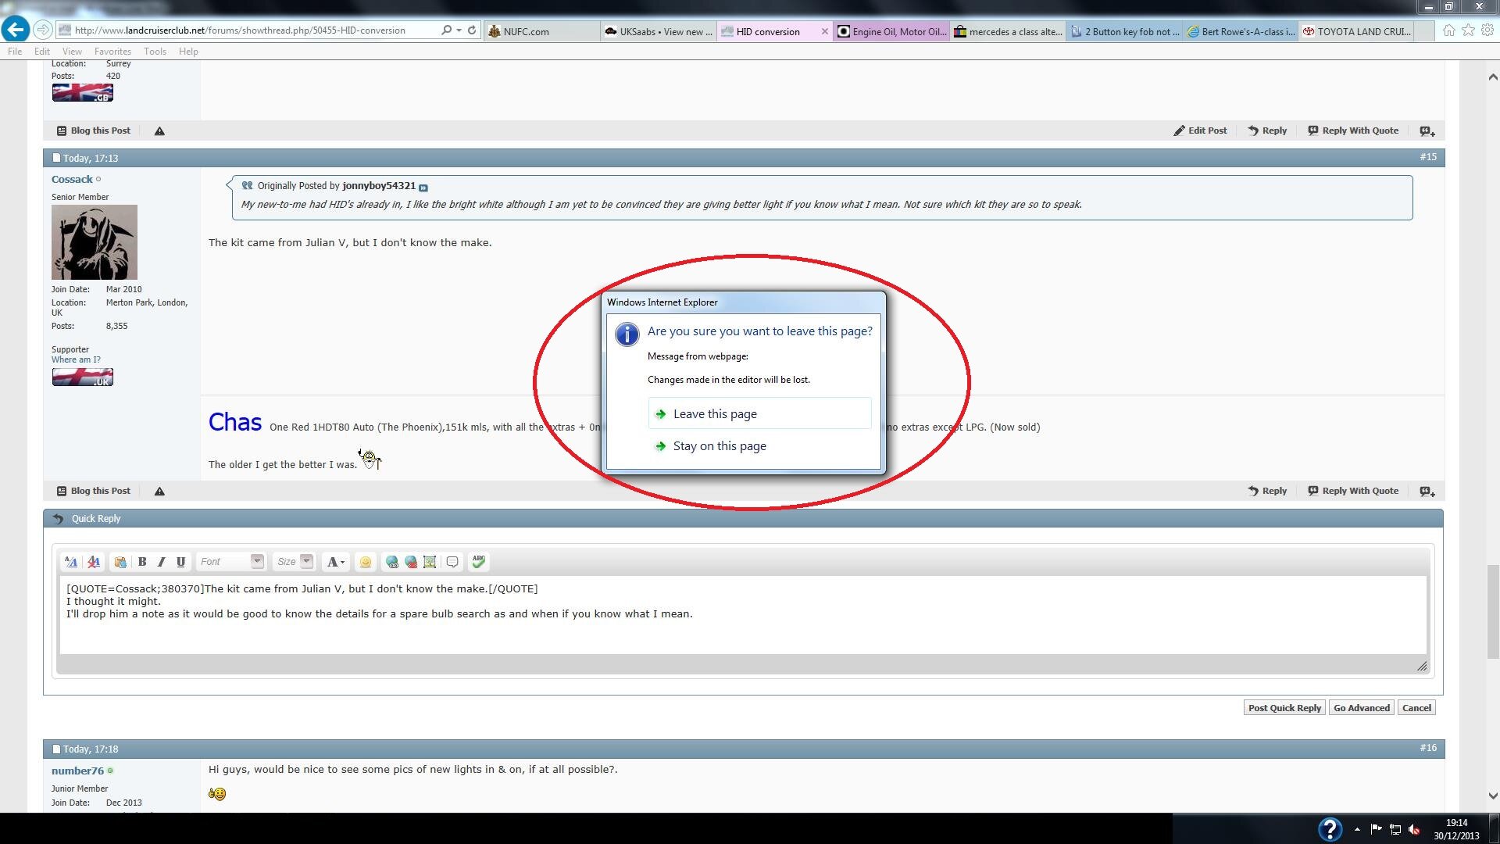The width and height of the screenshot is (1500, 844).
Task: Open the File menu
Action: point(15,52)
